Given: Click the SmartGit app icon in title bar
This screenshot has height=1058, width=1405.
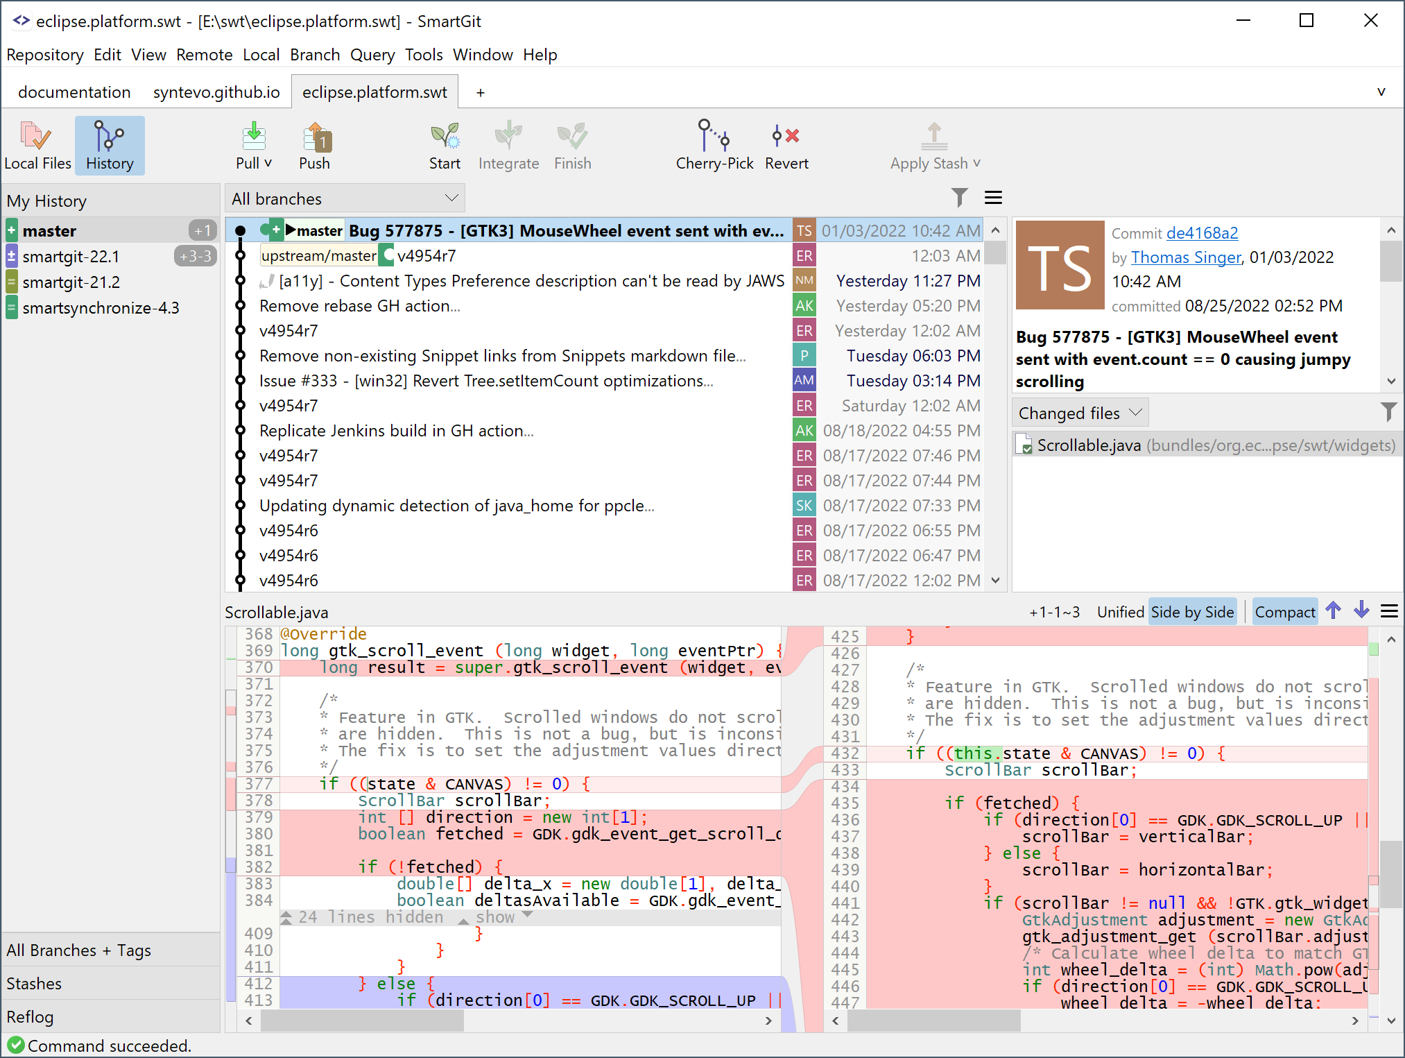Looking at the screenshot, I should (21, 21).
